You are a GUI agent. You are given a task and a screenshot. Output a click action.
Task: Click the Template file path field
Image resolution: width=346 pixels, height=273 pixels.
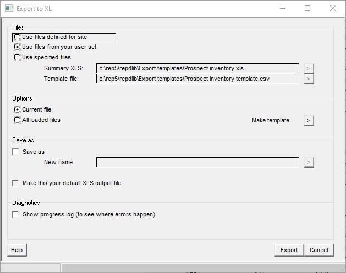[197, 79]
